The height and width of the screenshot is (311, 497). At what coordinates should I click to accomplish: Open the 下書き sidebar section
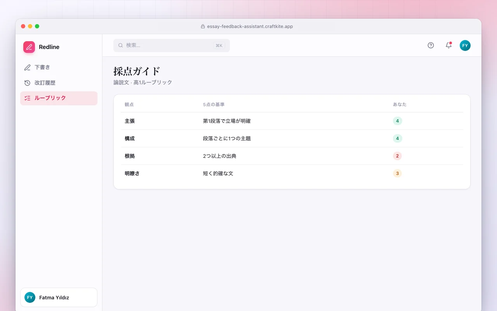pyautogui.click(x=59, y=67)
